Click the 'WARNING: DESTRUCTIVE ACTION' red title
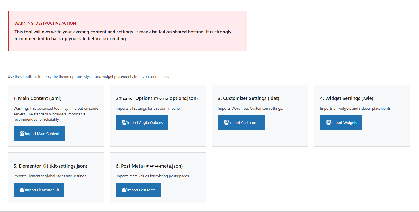The image size is (419, 212). coord(45,23)
